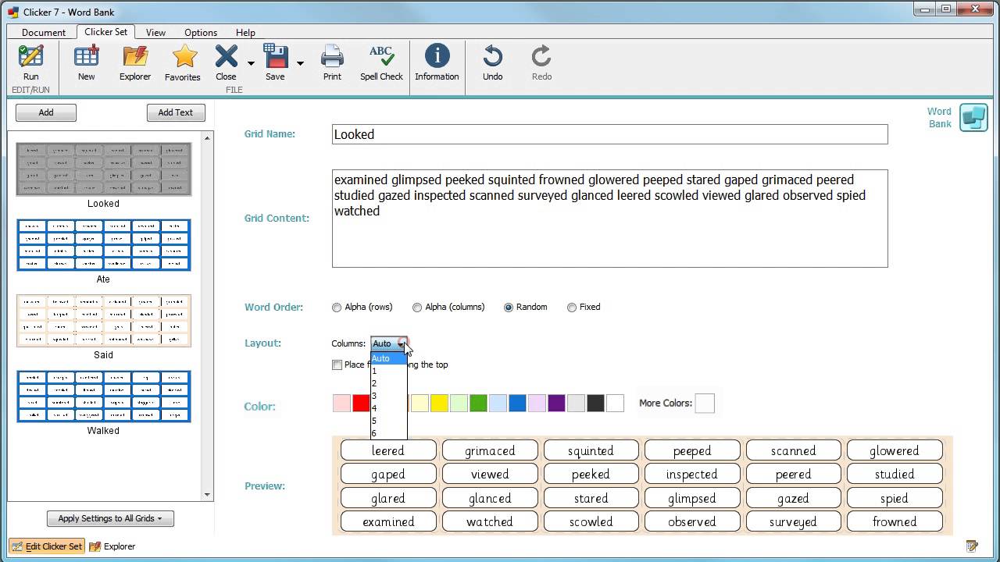Pick the pink color swatch
This screenshot has height=562, width=1000.
(341, 403)
